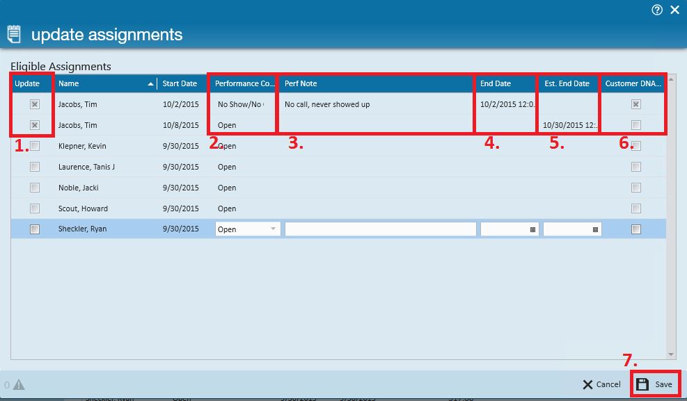Sort by Est. End Date column header

coord(569,83)
